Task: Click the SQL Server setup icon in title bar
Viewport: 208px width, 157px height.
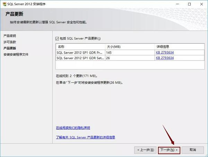Action: [4, 4]
